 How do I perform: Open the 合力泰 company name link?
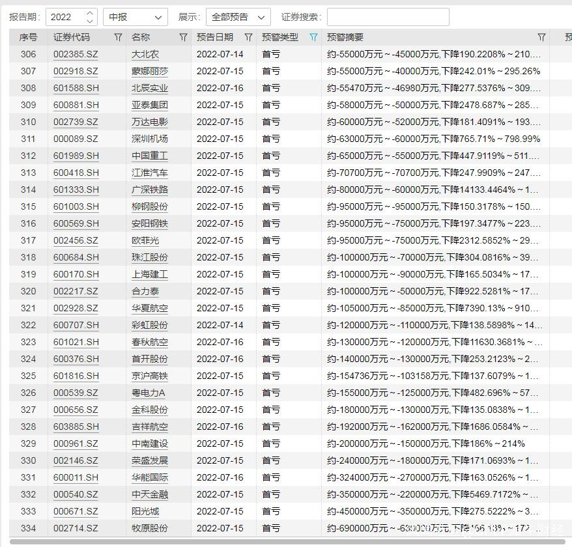click(x=145, y=291)
